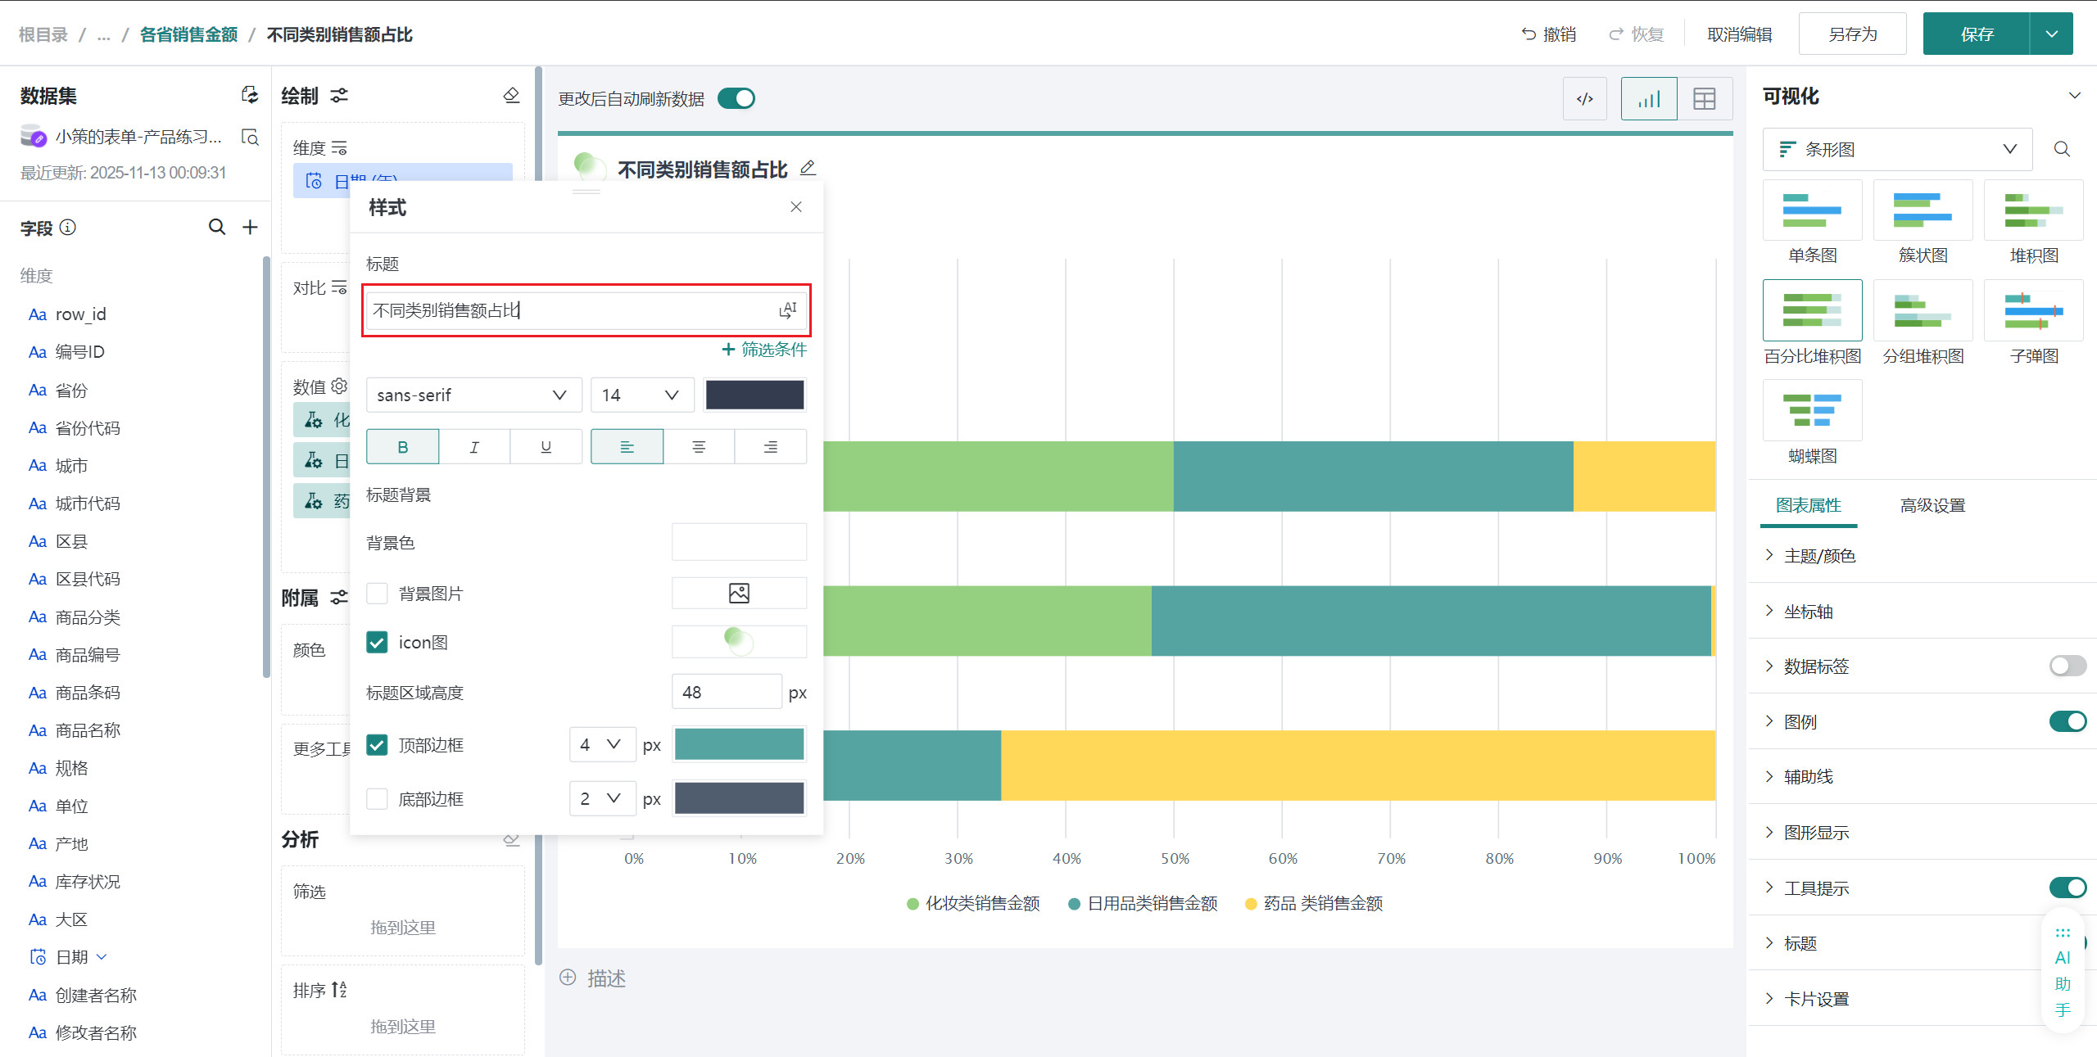Viewport: 2097px width, 1057px height.
Task: Switch to table view icon
Action: click(1704, 99)
